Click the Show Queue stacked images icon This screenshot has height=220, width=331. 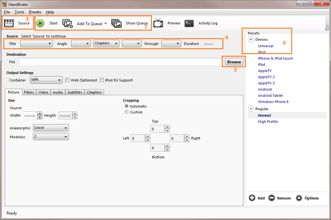(x=116, y=23)
